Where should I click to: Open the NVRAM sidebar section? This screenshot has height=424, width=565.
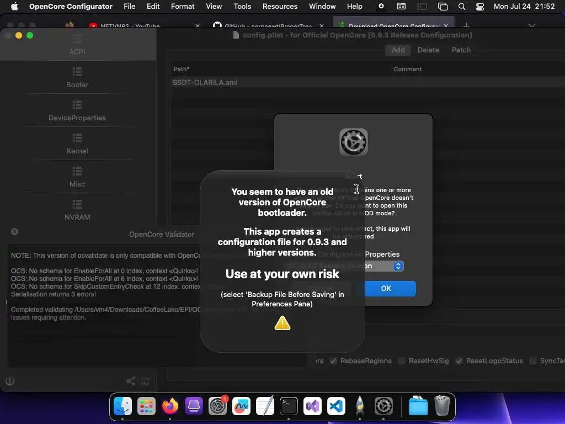tap(77, 210)
